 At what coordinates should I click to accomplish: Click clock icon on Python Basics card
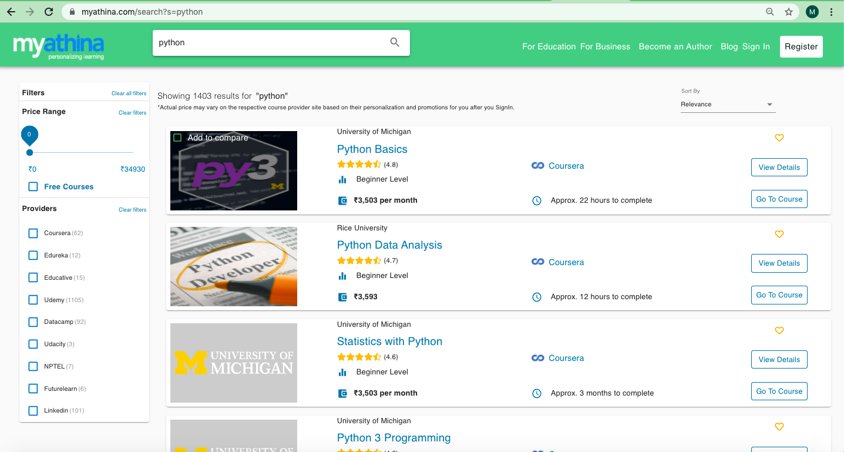(536, 200)
